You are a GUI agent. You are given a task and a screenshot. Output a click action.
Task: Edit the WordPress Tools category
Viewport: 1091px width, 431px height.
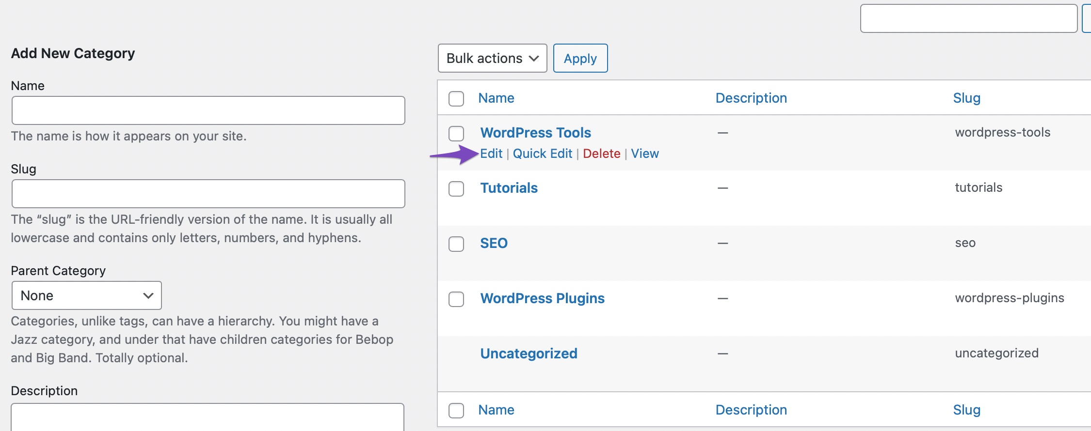491,154
